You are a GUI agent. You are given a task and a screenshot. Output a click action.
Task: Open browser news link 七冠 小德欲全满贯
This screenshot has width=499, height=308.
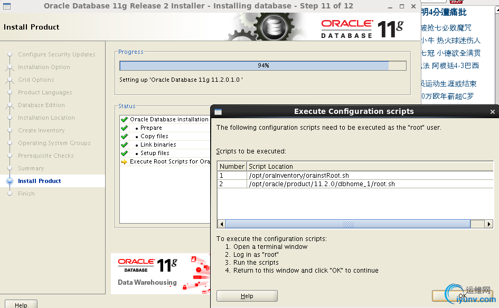point(450,53)
